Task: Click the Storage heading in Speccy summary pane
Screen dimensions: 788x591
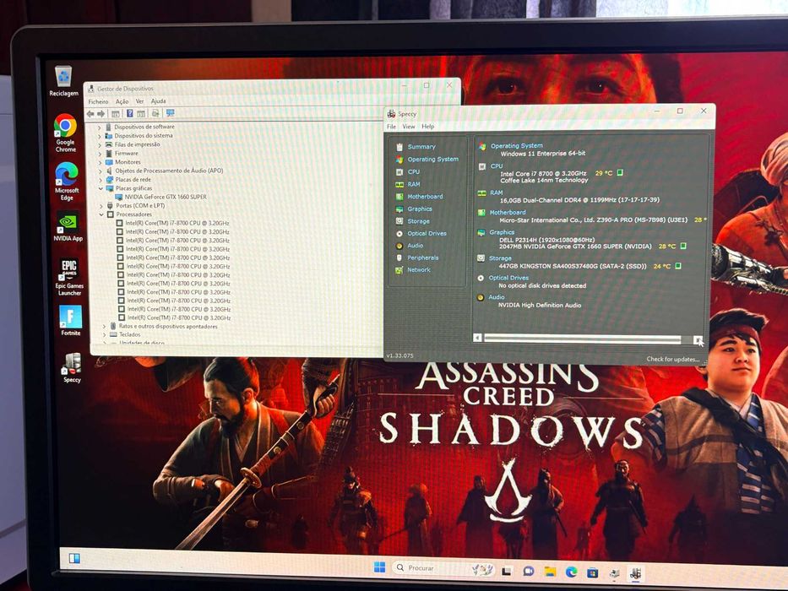Action: pos(500,258)
